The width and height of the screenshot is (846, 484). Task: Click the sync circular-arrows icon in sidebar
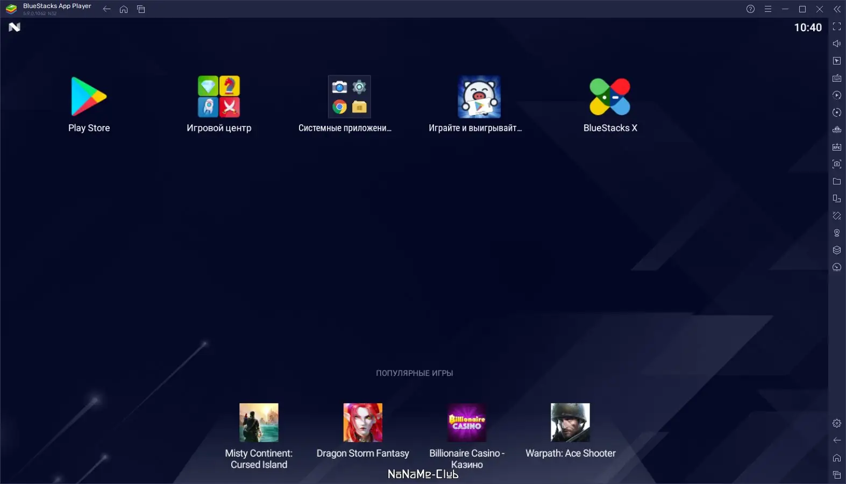pyautogui.click(x=837, y=112)
